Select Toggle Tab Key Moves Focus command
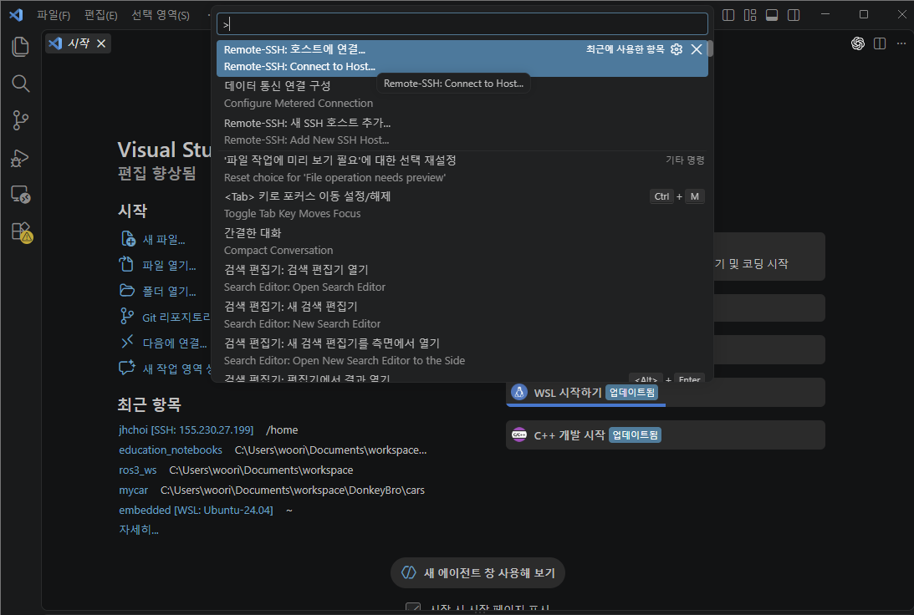914x615 pixels. coord(462,205)
